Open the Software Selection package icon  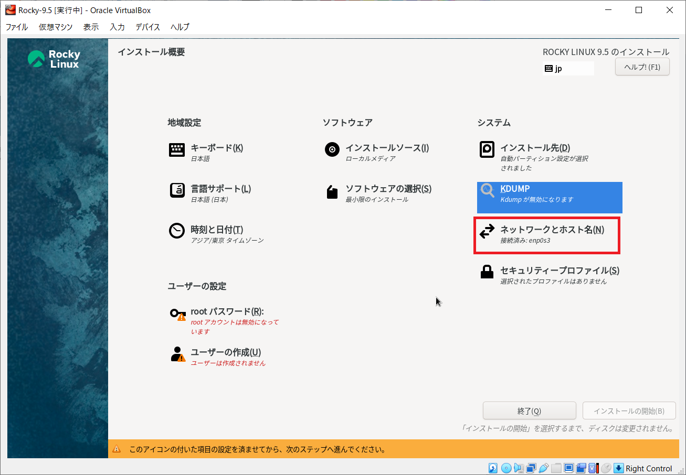(332, 192)
